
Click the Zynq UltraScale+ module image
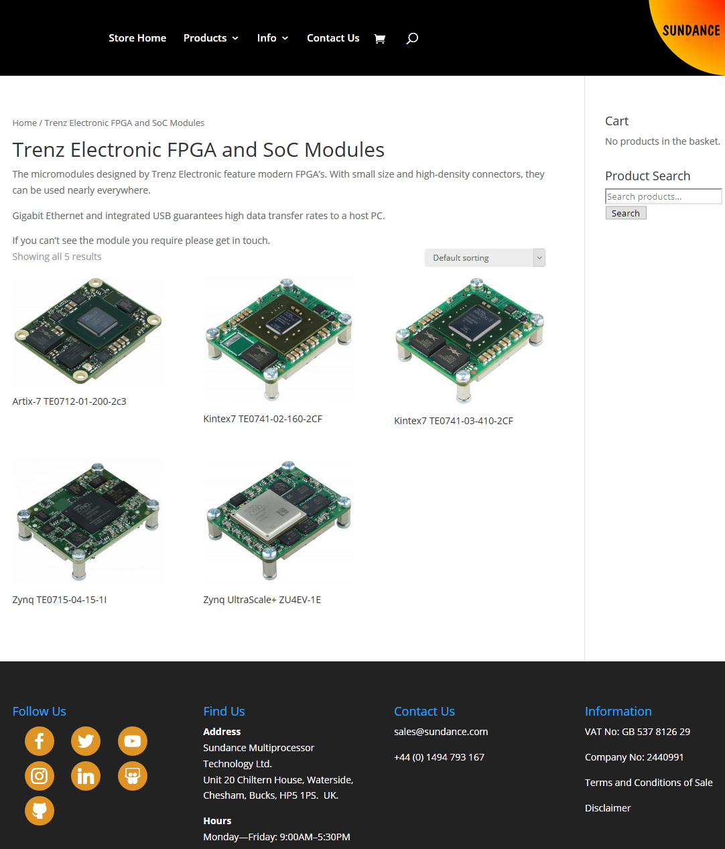[279, 521]
